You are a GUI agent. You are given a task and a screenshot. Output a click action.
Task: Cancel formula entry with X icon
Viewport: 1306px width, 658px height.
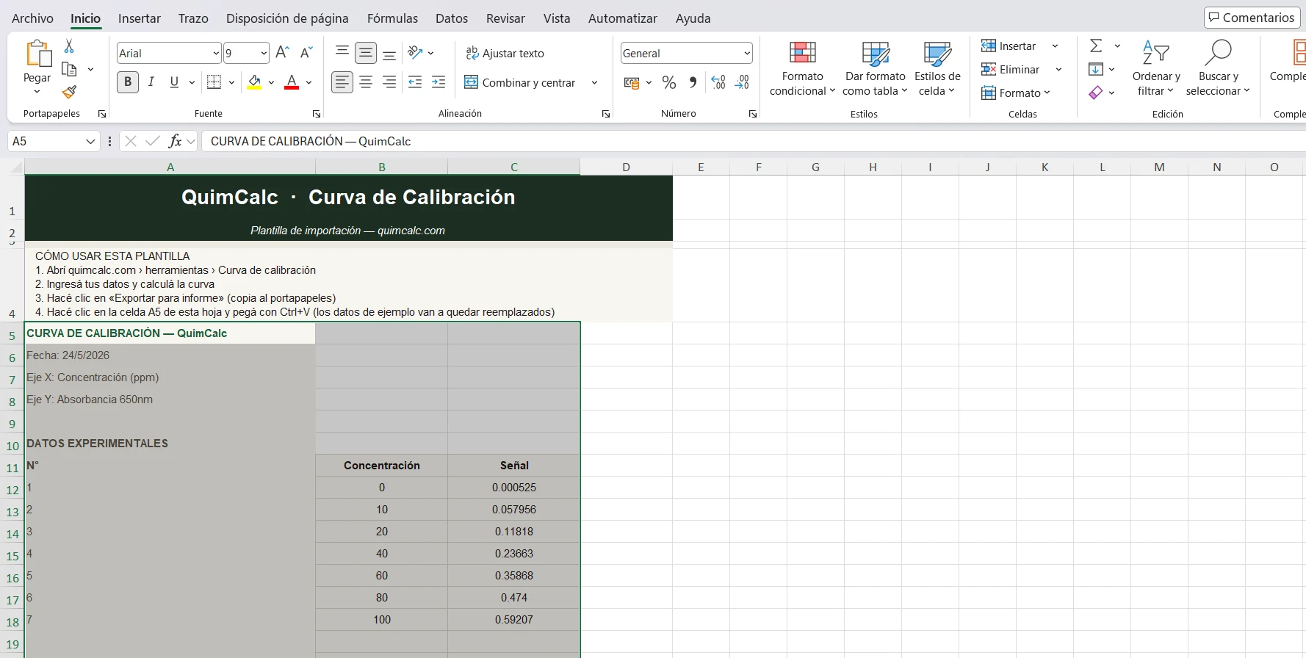131,141
